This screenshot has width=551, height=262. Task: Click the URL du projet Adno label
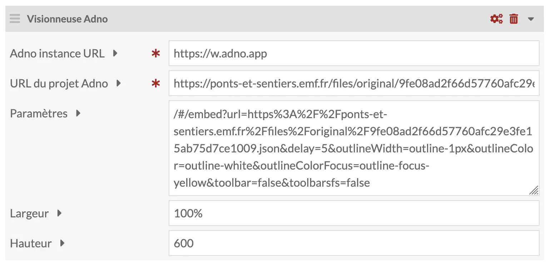(59, 84)
